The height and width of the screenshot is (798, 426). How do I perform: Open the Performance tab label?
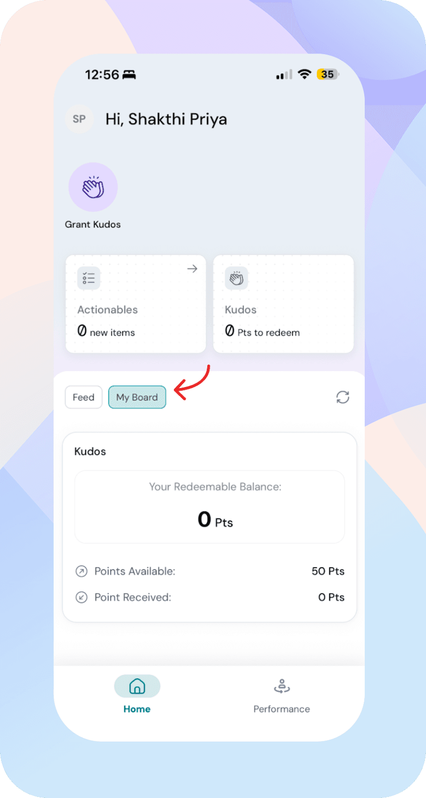click(x=282, y=709)
